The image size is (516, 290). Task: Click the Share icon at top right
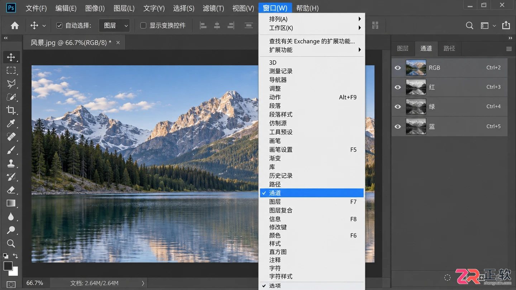[506, 25]
